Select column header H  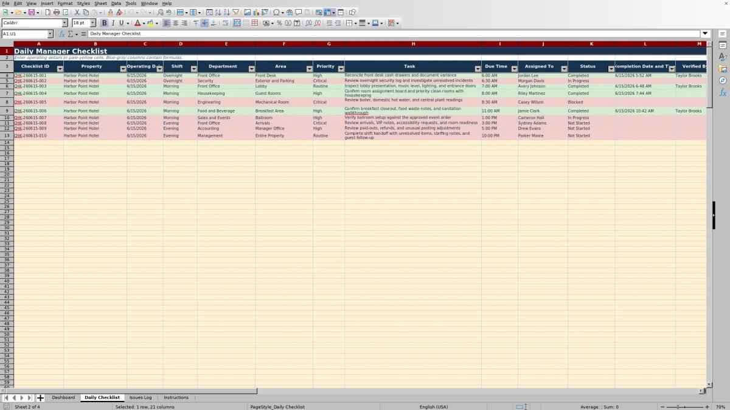click(x=413, y=44)
